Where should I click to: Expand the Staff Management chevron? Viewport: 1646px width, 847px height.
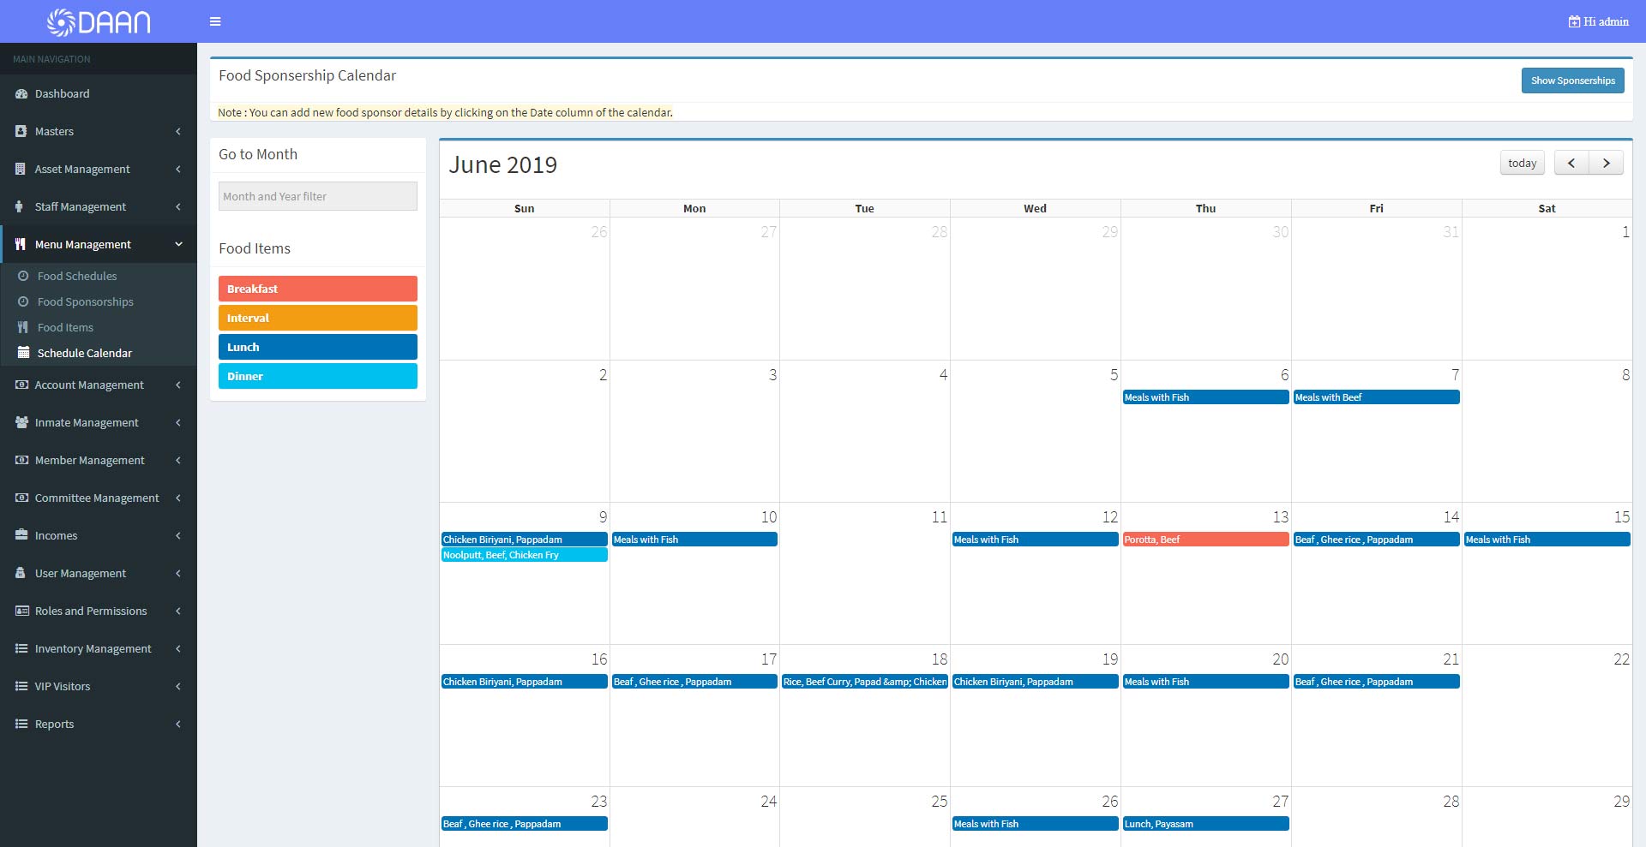(x=178, y=206)
